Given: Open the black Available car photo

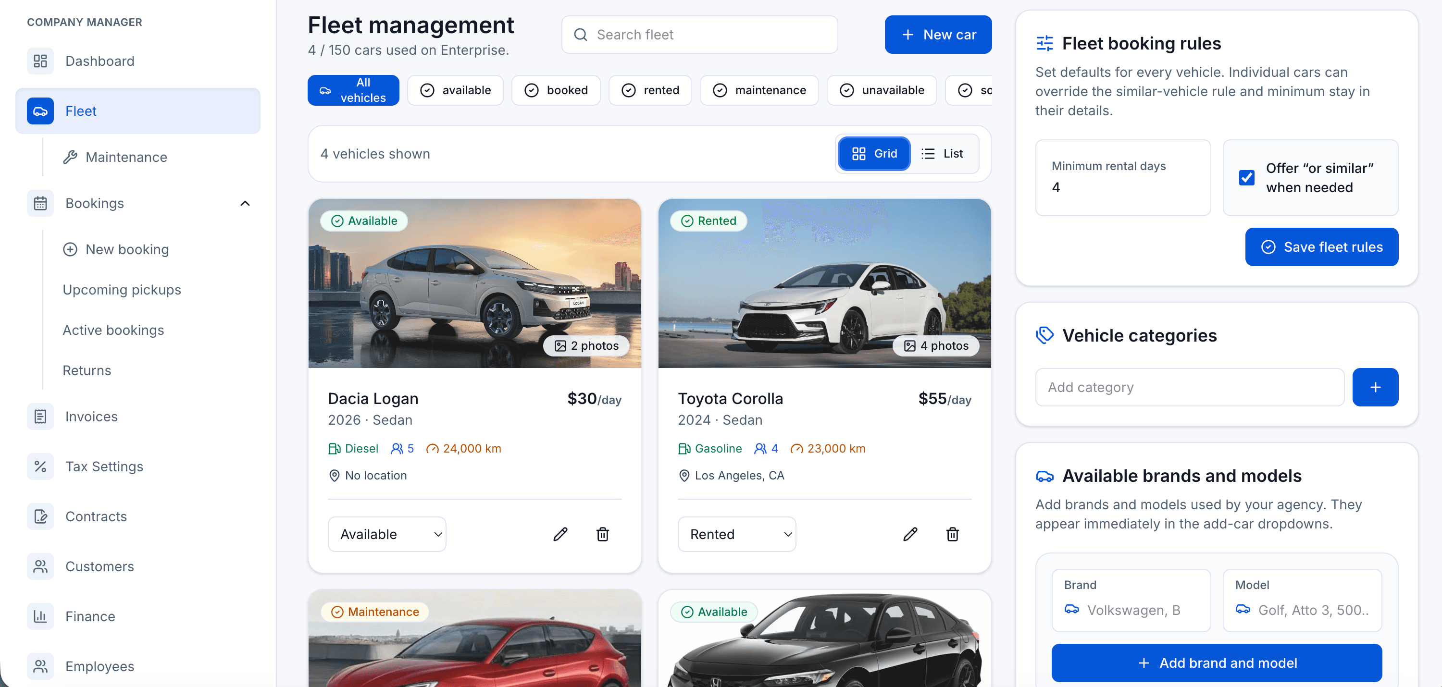Looking at the screenshot, I should pos(824,638).
